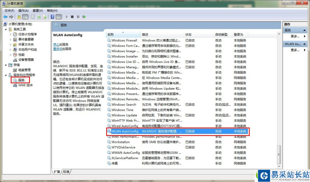Toggle the show/hide console tree button
The width and height of the screenshot is (310, 182).
(25, 17)
